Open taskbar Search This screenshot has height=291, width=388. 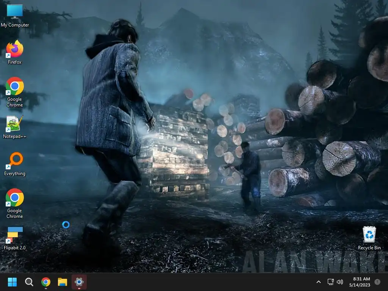tap(29, 282)
